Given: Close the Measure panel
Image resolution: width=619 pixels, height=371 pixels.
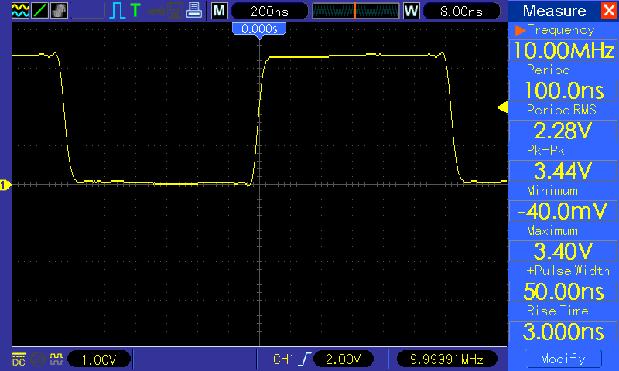Looking at the screenshot, I should point(609,10).
